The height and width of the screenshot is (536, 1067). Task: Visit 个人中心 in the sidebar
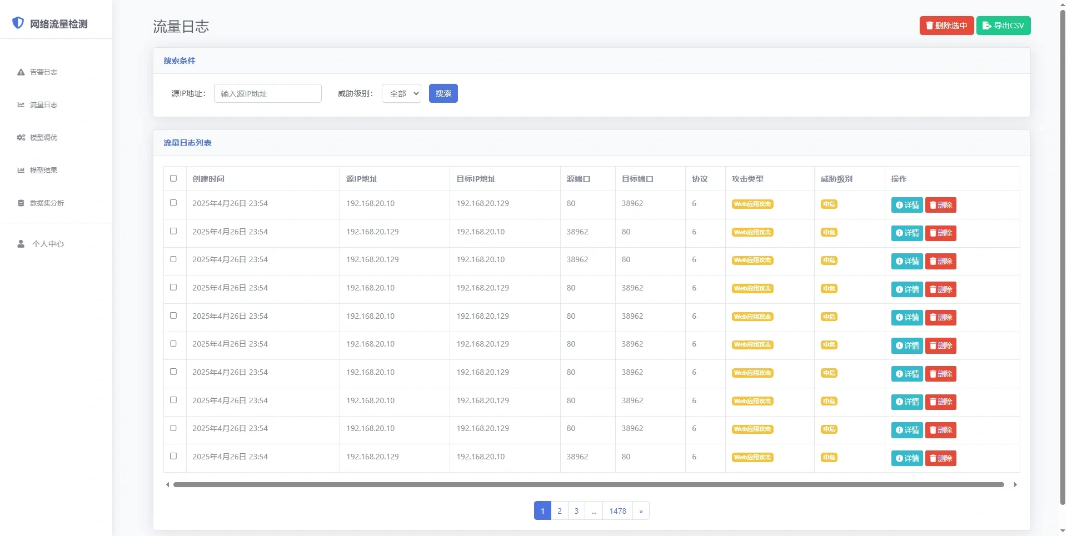(x=41, y=244)
